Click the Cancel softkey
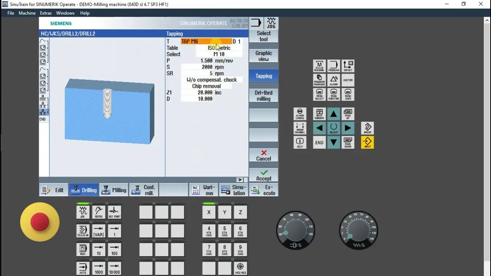The image size is (491, 276). click(264, 155)
